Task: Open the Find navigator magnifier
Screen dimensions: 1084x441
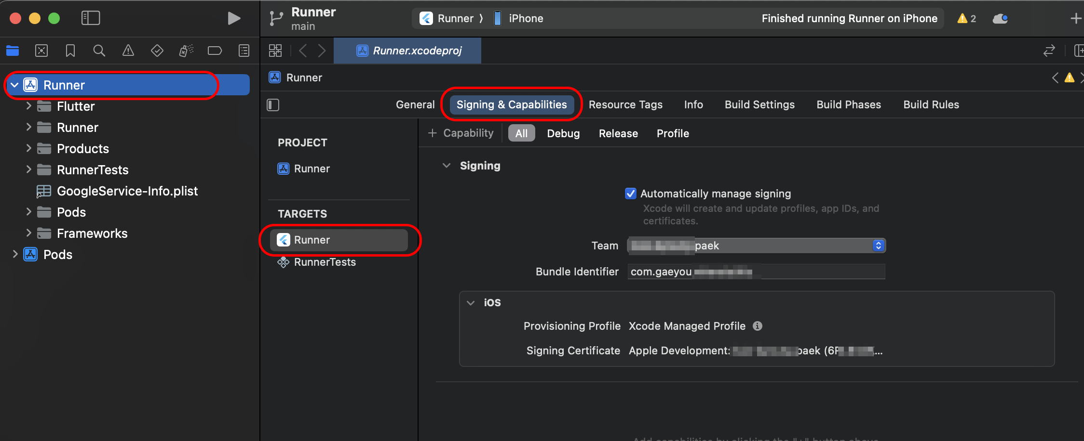Action: point(99,51)
